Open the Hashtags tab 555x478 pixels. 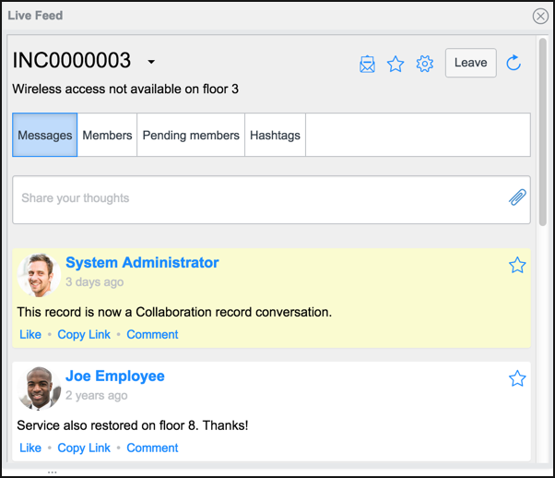coord(275,135)
